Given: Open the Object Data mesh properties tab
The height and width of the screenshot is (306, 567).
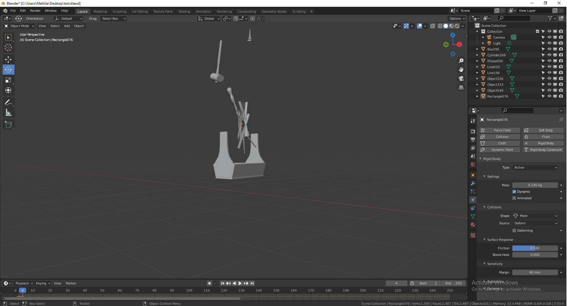Looking at the screenshot, I should (473, 216).
